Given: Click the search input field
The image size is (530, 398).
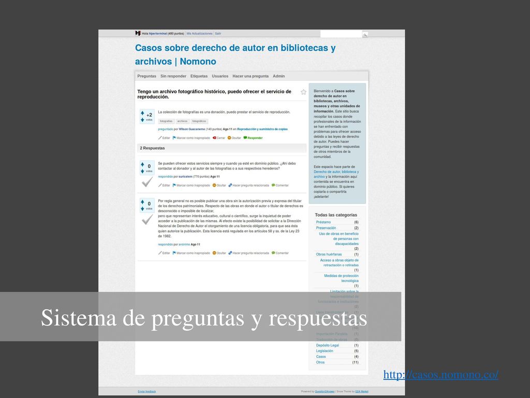Looking at the screenshot, I should [341, 34].
